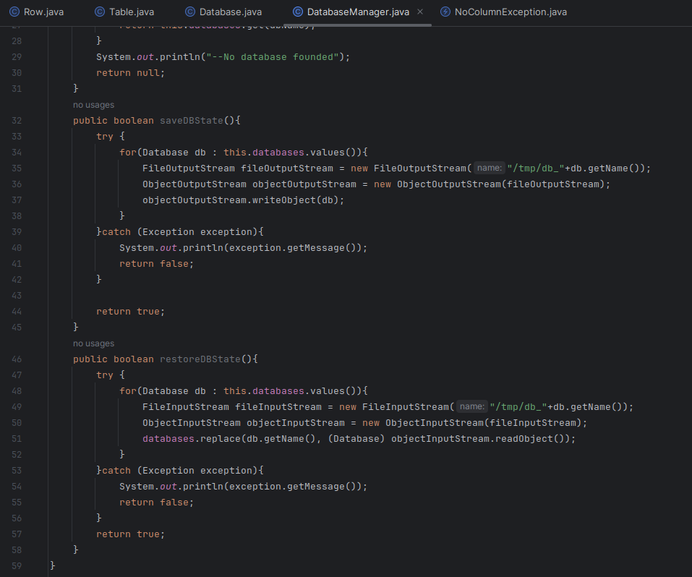Viewport: 692px width, 577px height.
Task: Click 'ObjectOutputStream objectOutputStream' declaration line 36
Action: tap(249, 184)
